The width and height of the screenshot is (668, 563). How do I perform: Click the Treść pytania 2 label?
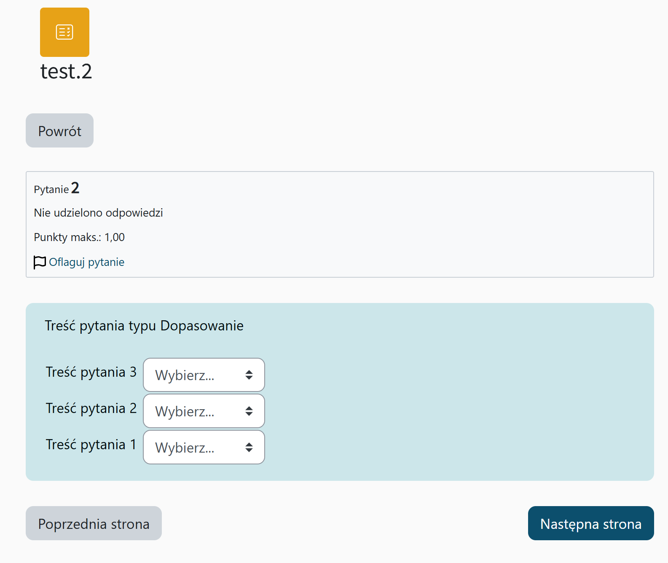[91, 408]
